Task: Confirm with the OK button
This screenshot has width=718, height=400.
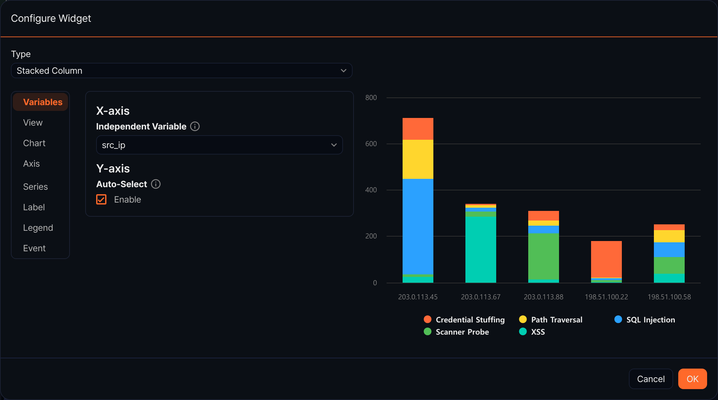Action: point(692,379)
